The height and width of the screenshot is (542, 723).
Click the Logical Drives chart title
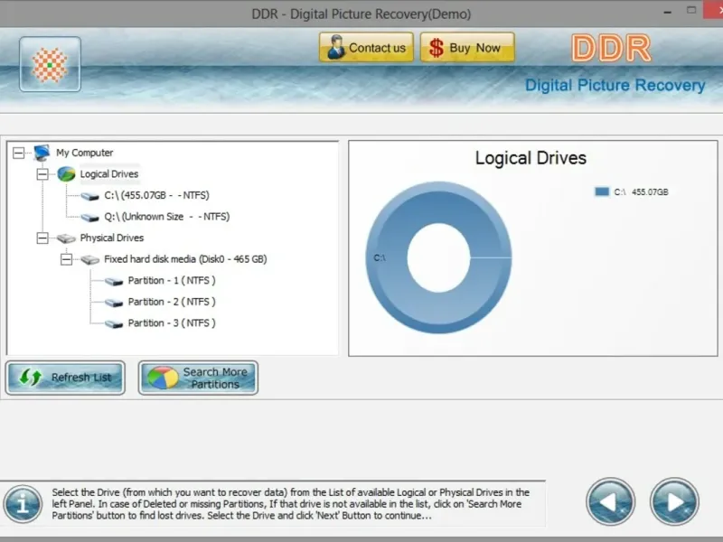click(x=531, y=158)
